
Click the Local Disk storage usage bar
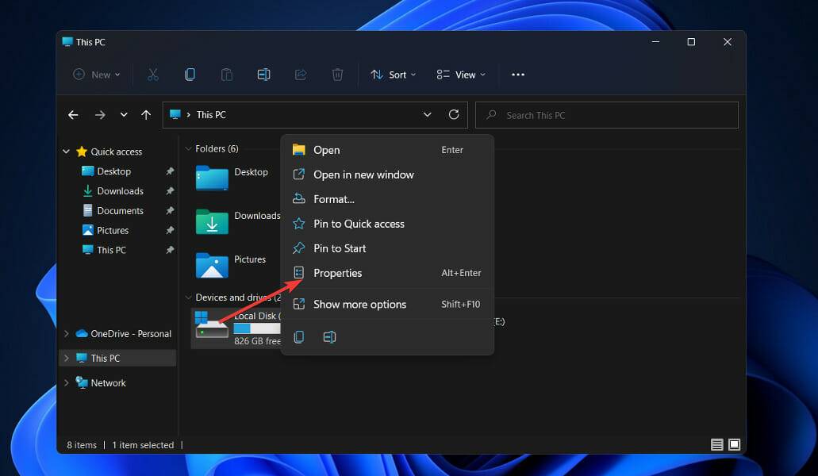(257, 328)
